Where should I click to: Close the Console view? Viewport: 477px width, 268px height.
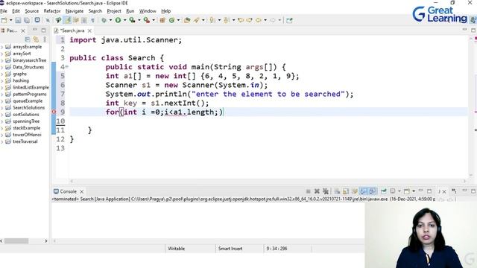point(81,191)
